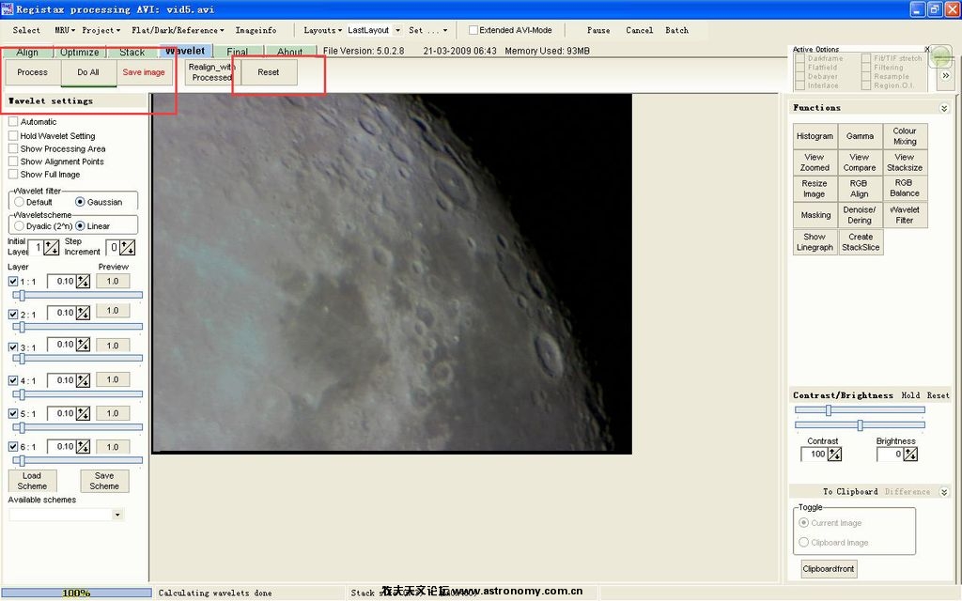This screenshot has height=601, width=962.
Task: Click the Layer 4:1 value stepper icon
Action: pyautogui.click(x=83, y=380)
